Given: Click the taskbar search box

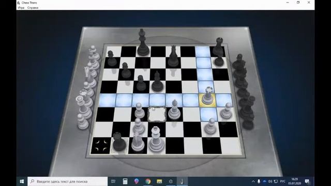Looking at the screenshot, I should coord(68,181).
